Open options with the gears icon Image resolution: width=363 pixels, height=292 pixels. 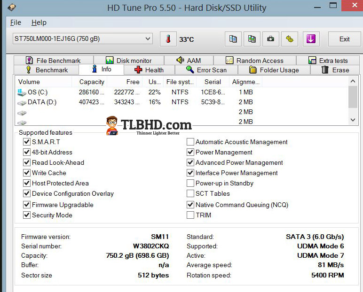click(x=289, y=39)
